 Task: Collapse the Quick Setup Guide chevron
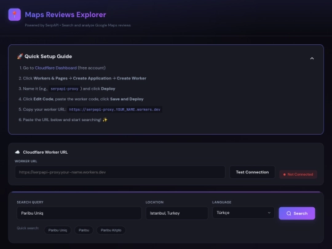point(312,58)
